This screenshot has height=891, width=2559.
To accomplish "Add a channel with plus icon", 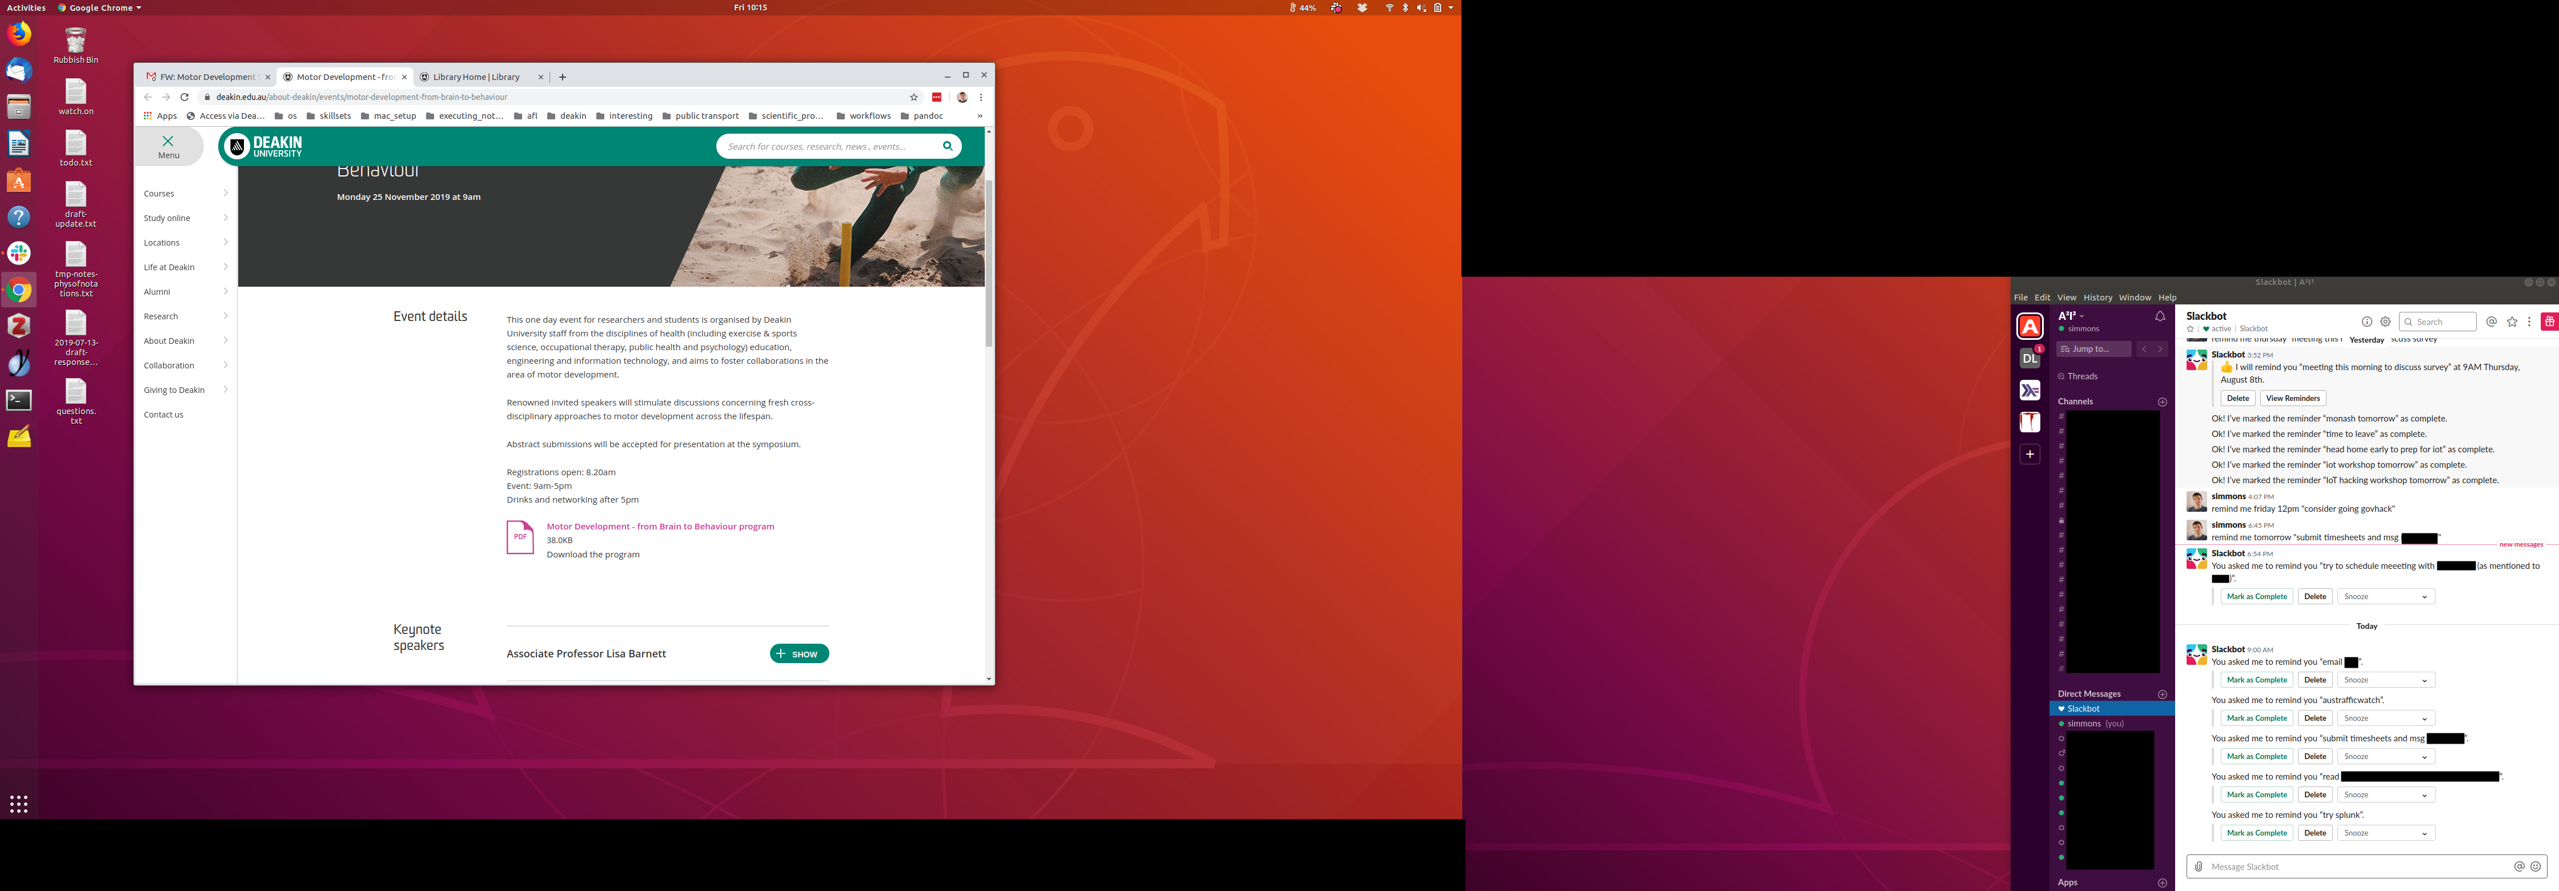I will click(x=2163, y=402).
